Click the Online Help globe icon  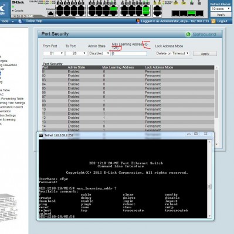coord(20,21)
